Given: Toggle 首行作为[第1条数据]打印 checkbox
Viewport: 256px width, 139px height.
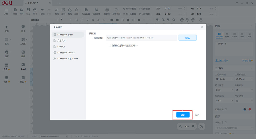Looking at the screenshot, I should (109, 45).
